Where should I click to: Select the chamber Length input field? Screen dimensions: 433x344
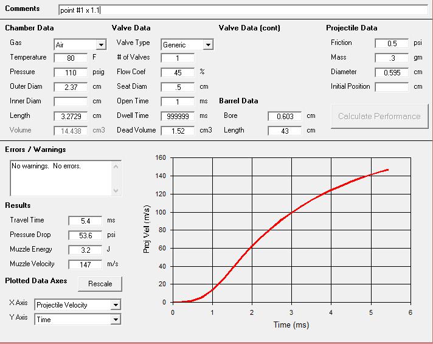pyautogui.click(x=71, y=117)
